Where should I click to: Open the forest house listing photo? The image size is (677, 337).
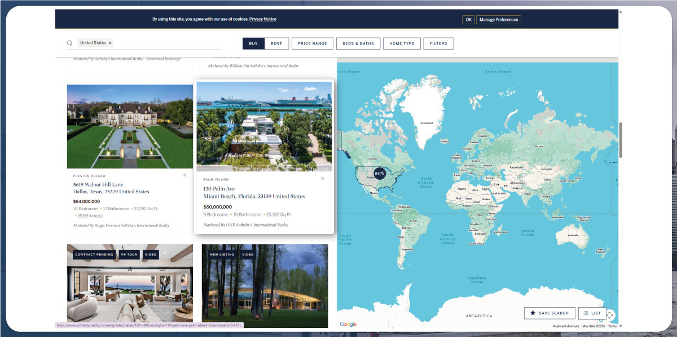[x=265, y=286]
